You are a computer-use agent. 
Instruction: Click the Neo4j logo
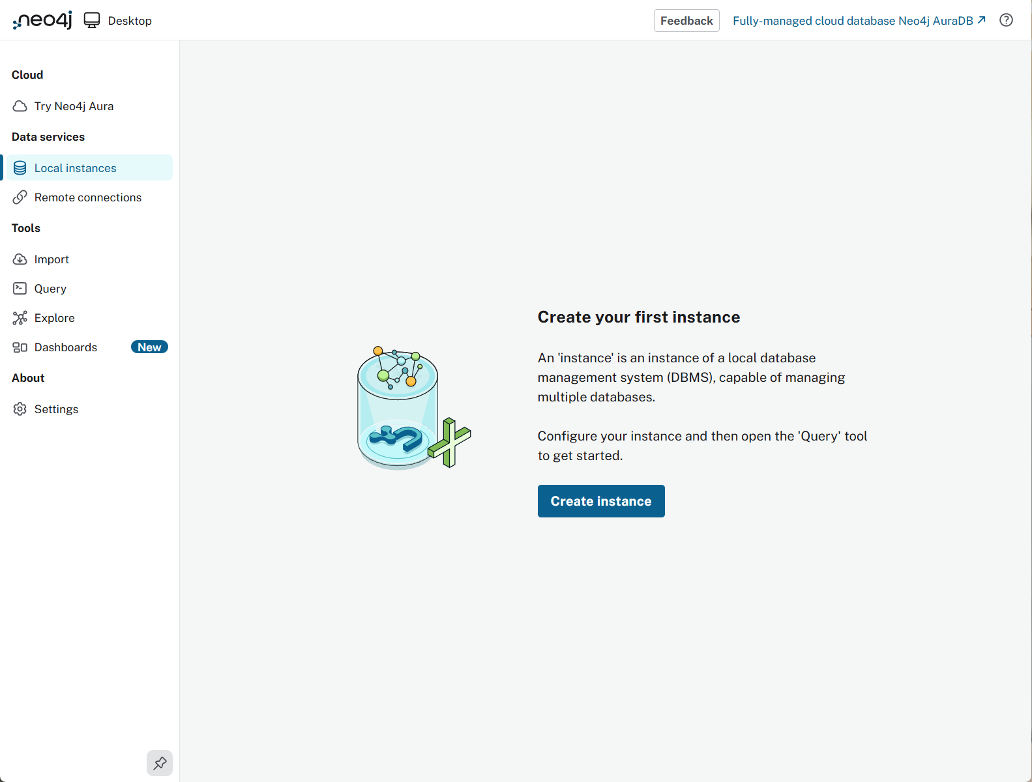[42, 20]
